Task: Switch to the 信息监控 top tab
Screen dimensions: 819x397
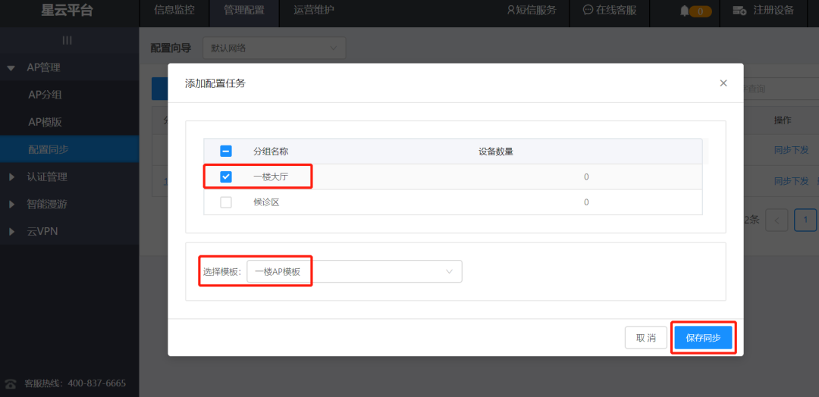Action: click(174, 11)
